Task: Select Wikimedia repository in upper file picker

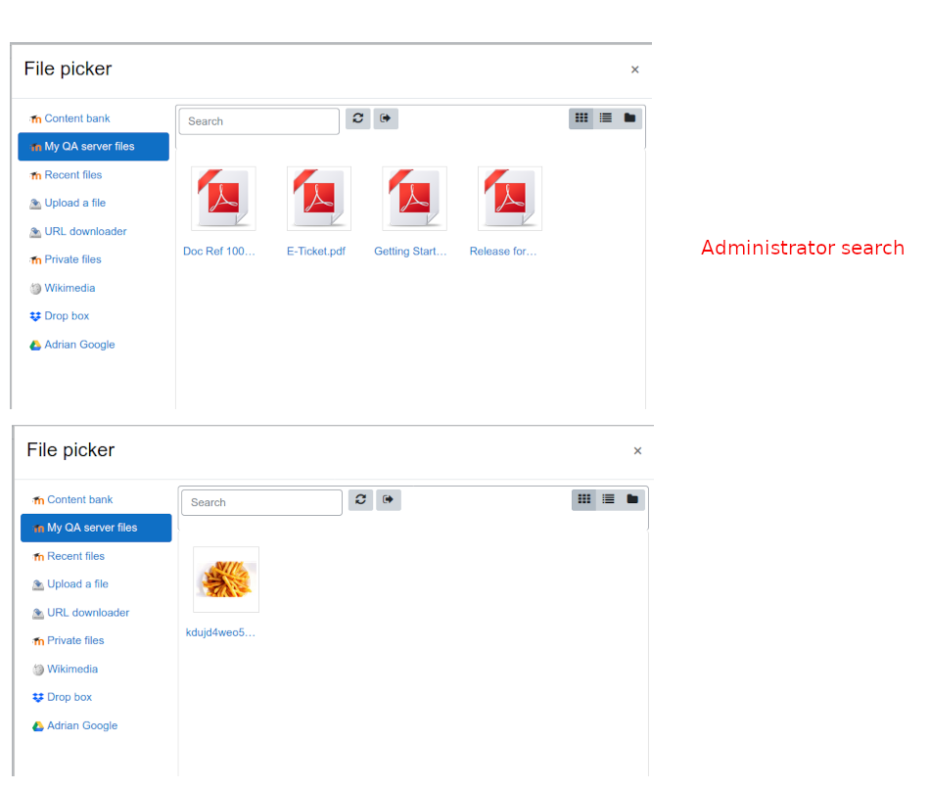Action: 63,288
